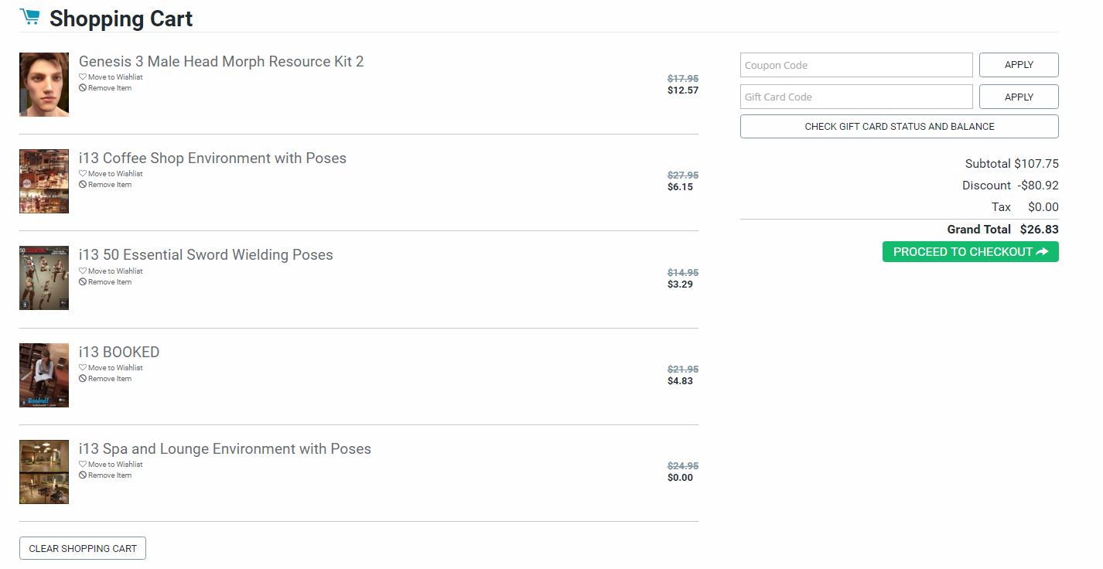The image size is (1103, 569).
Task: Open i13 Spa and Lounge Environment title link
Action: [225, 449]
